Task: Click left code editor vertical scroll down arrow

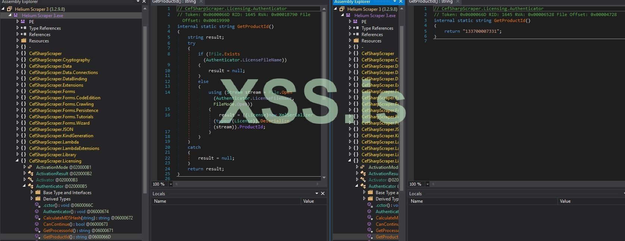Action: [x=324, y=178]
